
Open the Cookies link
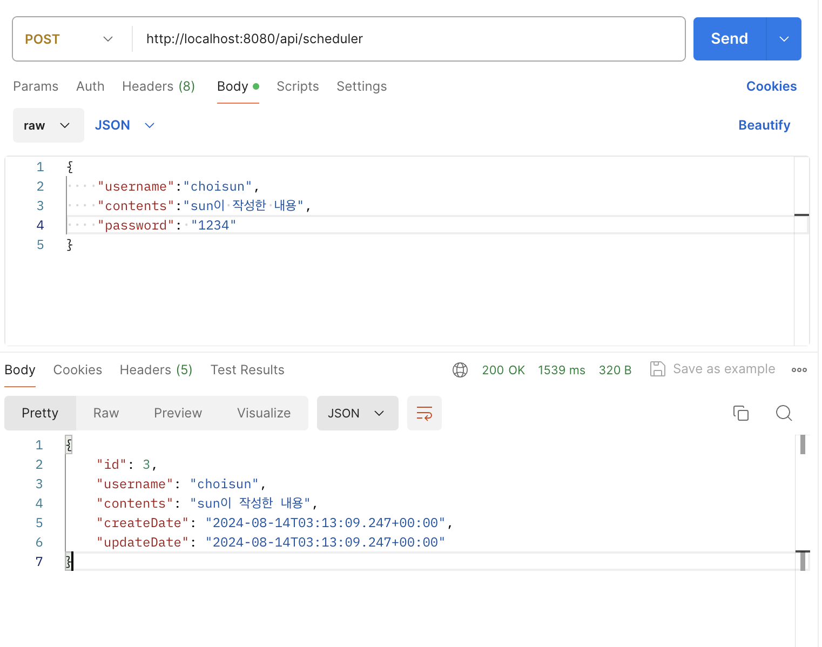771,86
